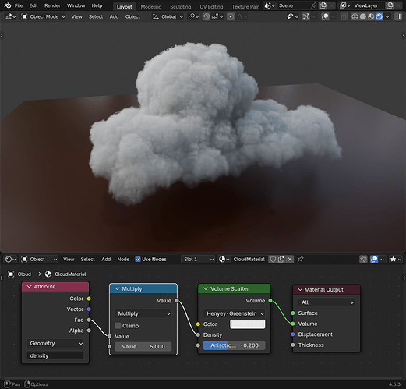Open the viewport editor type selector
The height and width of the screenshot is (389, 406).
(11, 16)
